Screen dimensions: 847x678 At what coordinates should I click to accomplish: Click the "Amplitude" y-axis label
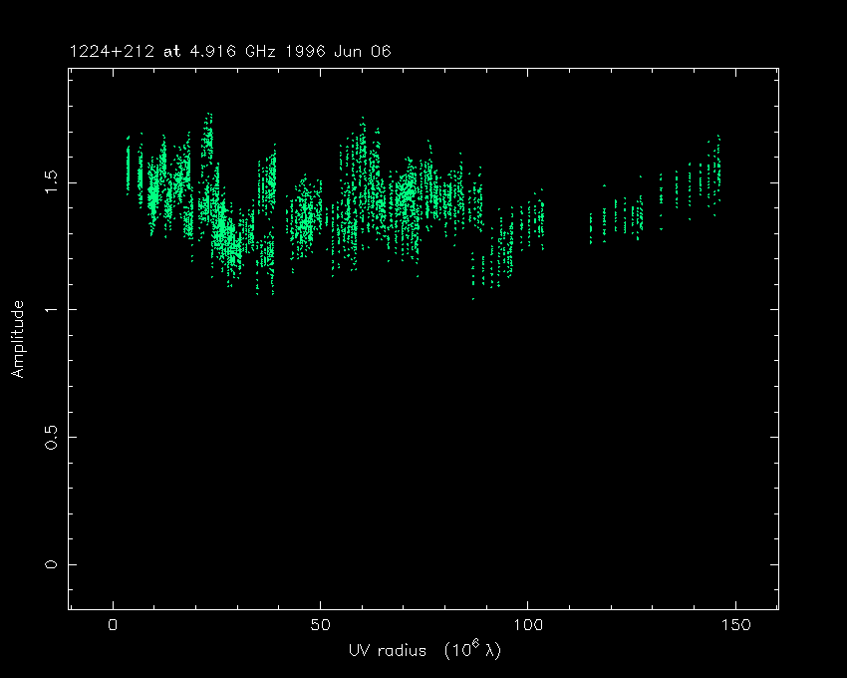17,340
